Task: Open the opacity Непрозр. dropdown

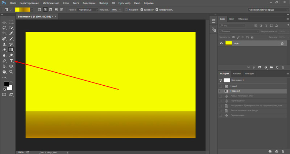Action: pyautogui.click(x=120, y=10)
